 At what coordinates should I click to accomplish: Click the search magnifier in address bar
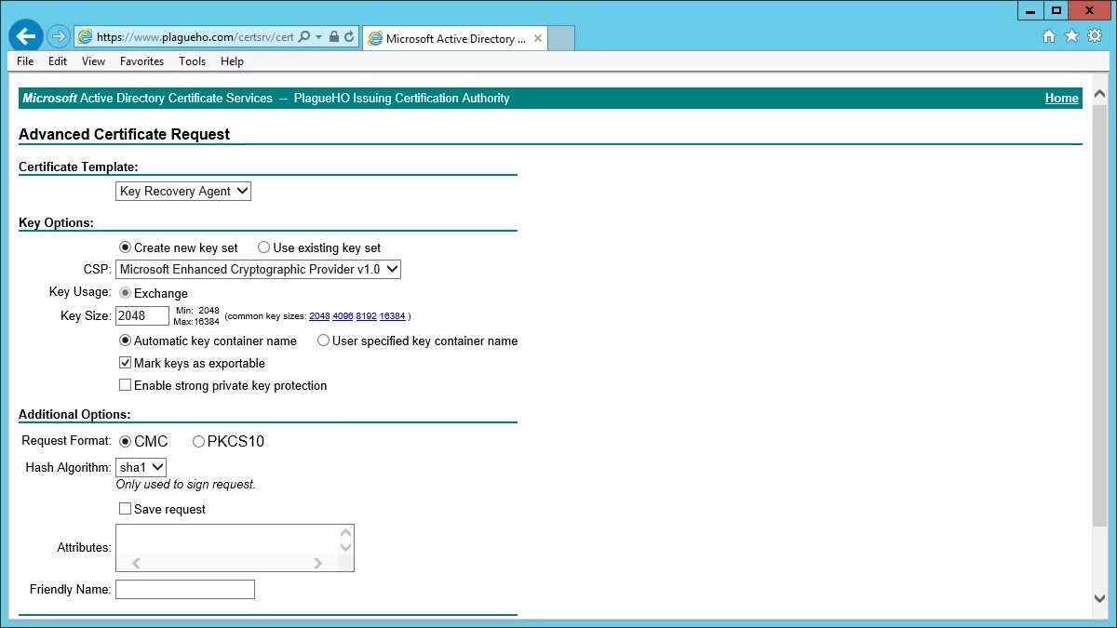303,37
